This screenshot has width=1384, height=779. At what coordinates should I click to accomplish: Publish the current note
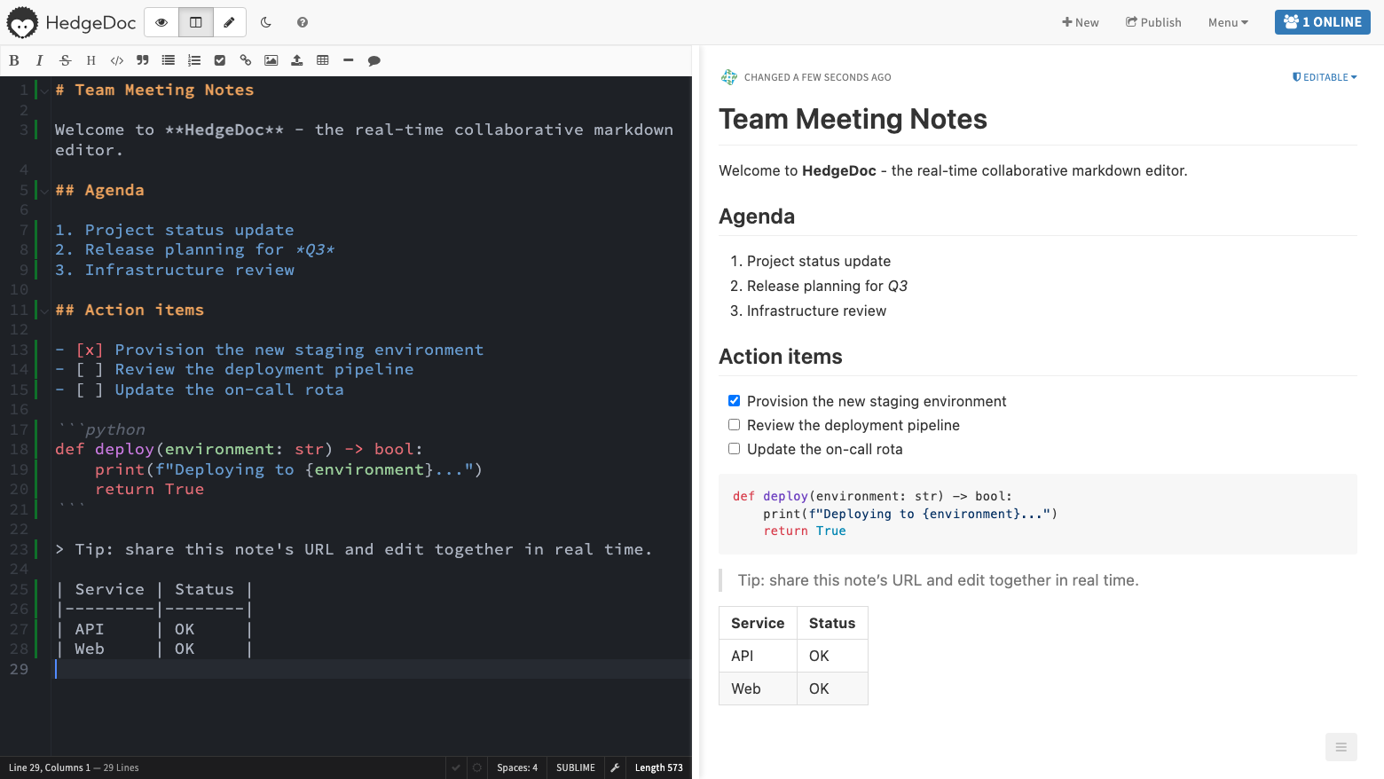click(1153, 22)
